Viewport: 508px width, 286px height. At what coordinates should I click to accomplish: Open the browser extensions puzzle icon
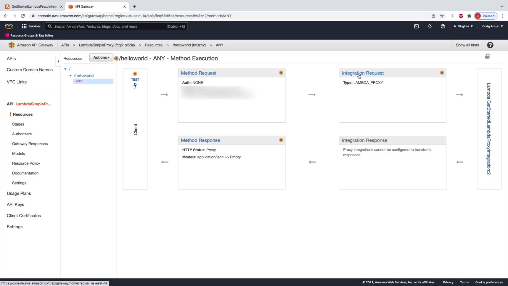(469, 16)
